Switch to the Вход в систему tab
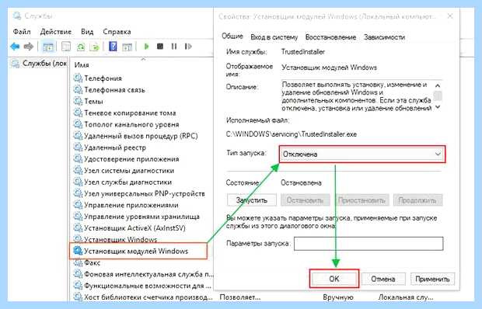Image resolution: width=482 pixels, height=309 pixels. [274, 37]
